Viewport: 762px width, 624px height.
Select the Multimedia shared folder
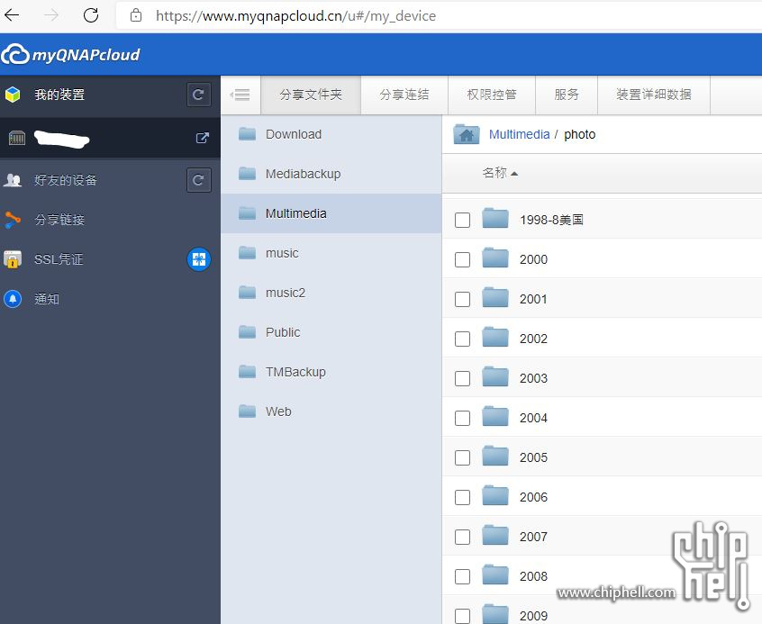click(331, 213)
